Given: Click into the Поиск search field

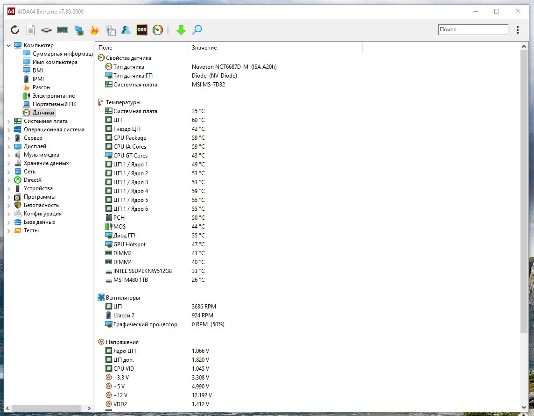Looking at the screenshot, I should pos(473,29).
